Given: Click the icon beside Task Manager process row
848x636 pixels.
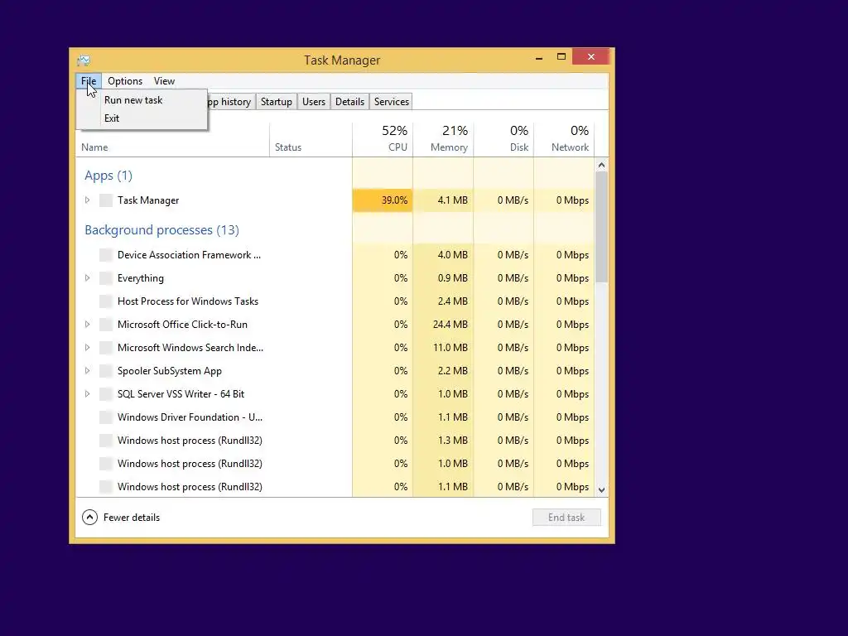Looking at the screenshot, I should pyautogui.click(x=106, y=200).
